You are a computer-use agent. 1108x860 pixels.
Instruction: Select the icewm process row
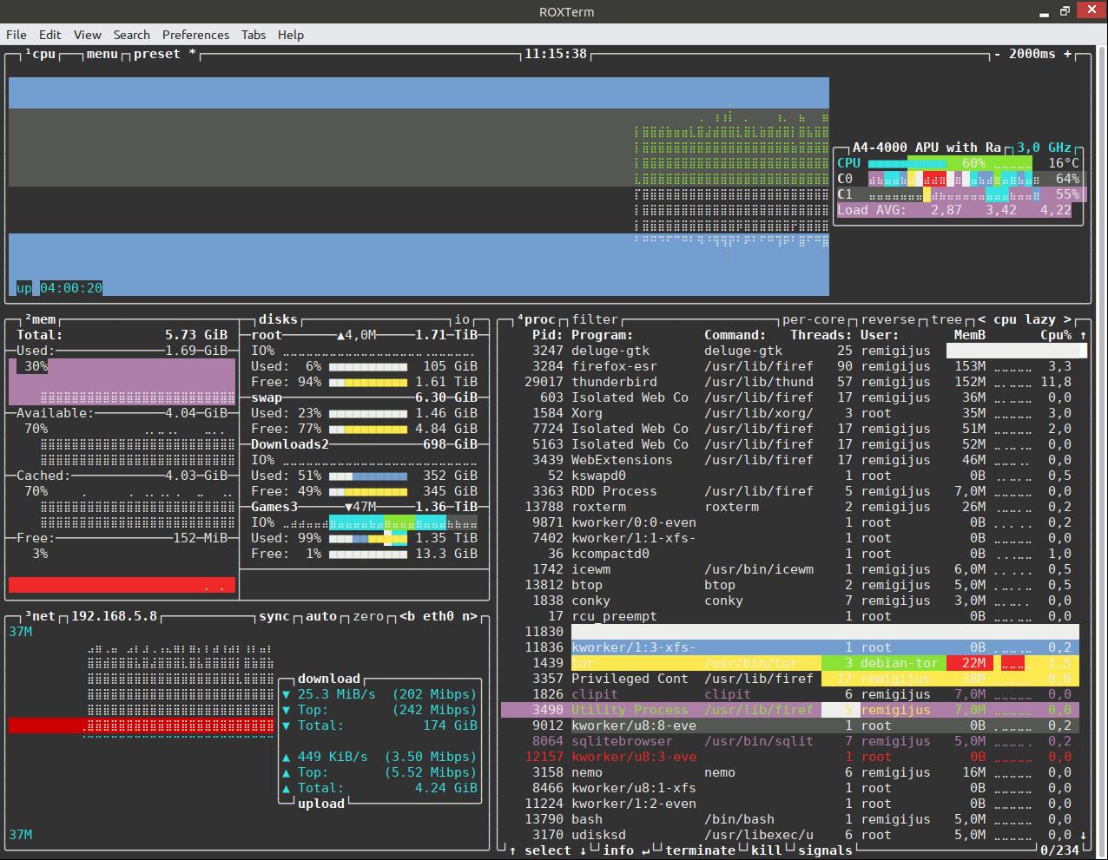tap(790, 569)
